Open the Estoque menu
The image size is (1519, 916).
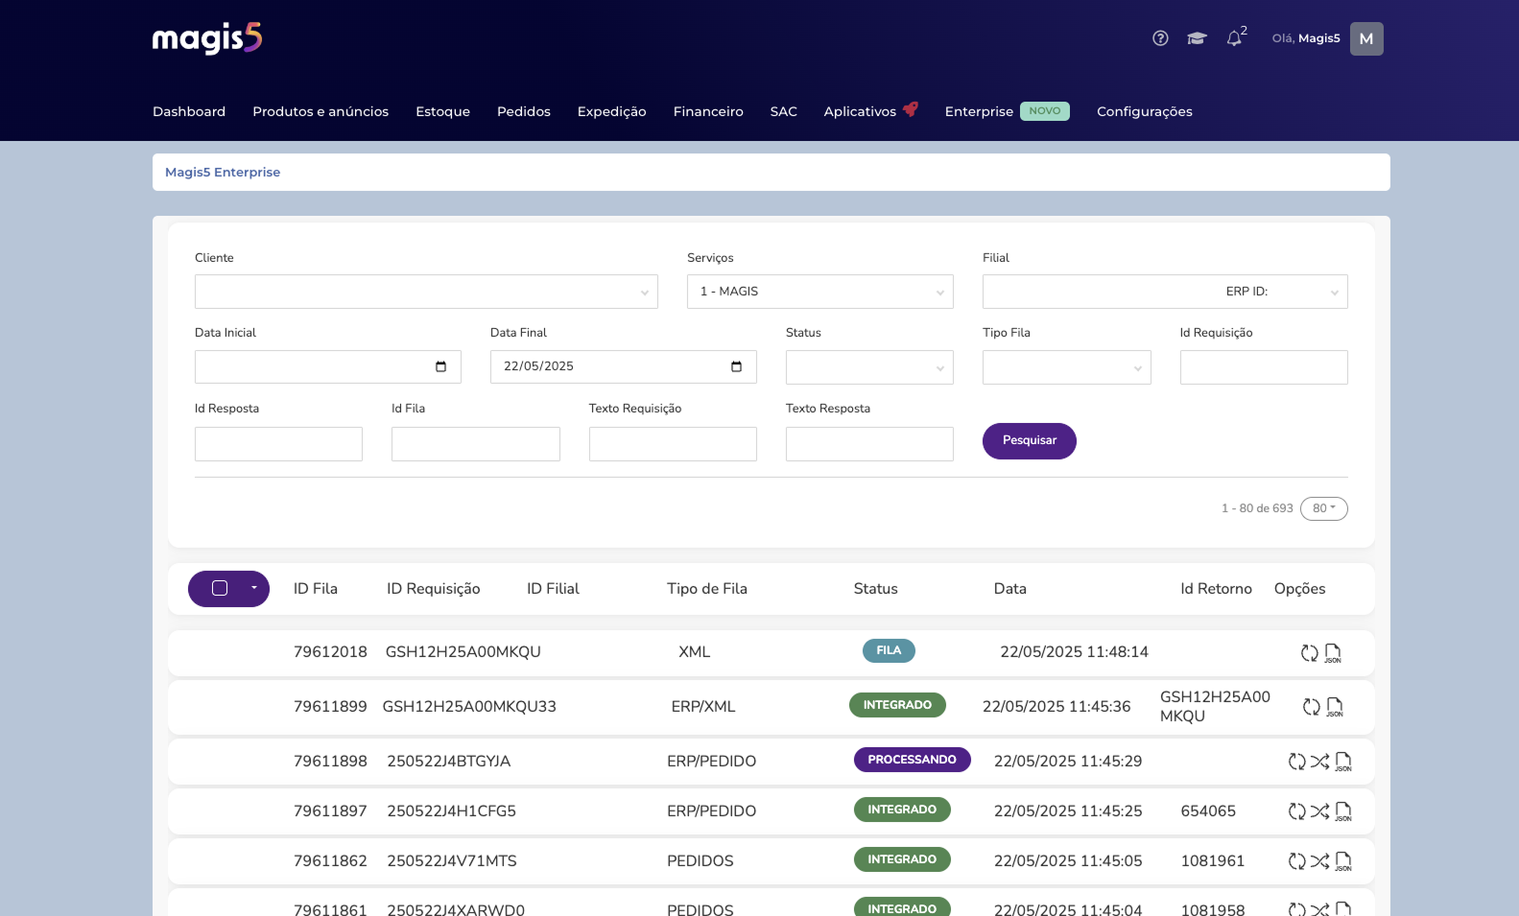[442, 111]
